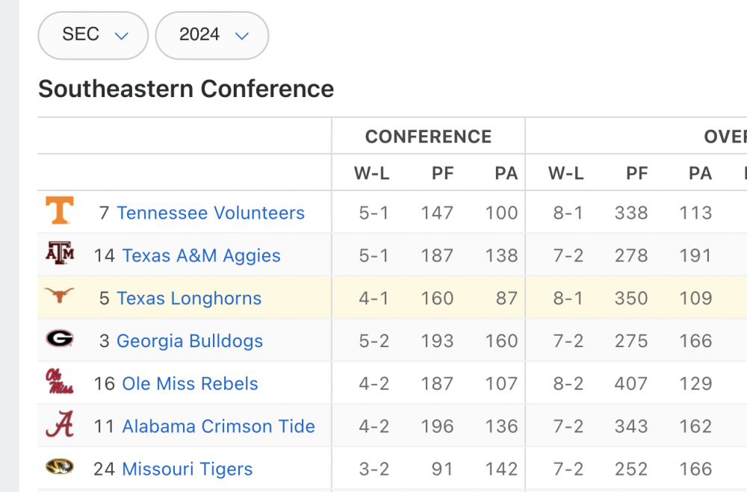
Task: Click the Tennessee Volunteers orange T logo
Action: click(60, 211)
